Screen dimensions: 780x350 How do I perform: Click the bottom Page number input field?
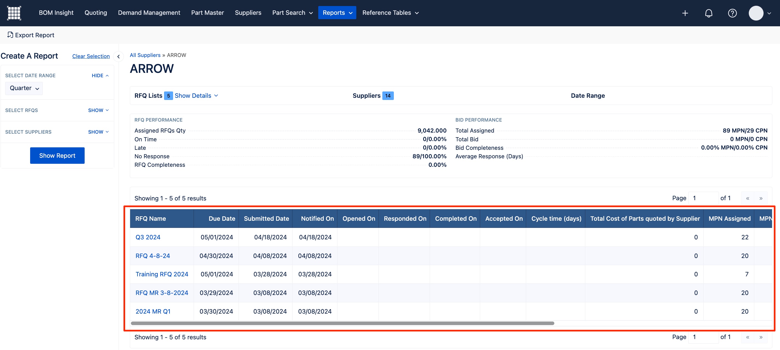point(703,337)
